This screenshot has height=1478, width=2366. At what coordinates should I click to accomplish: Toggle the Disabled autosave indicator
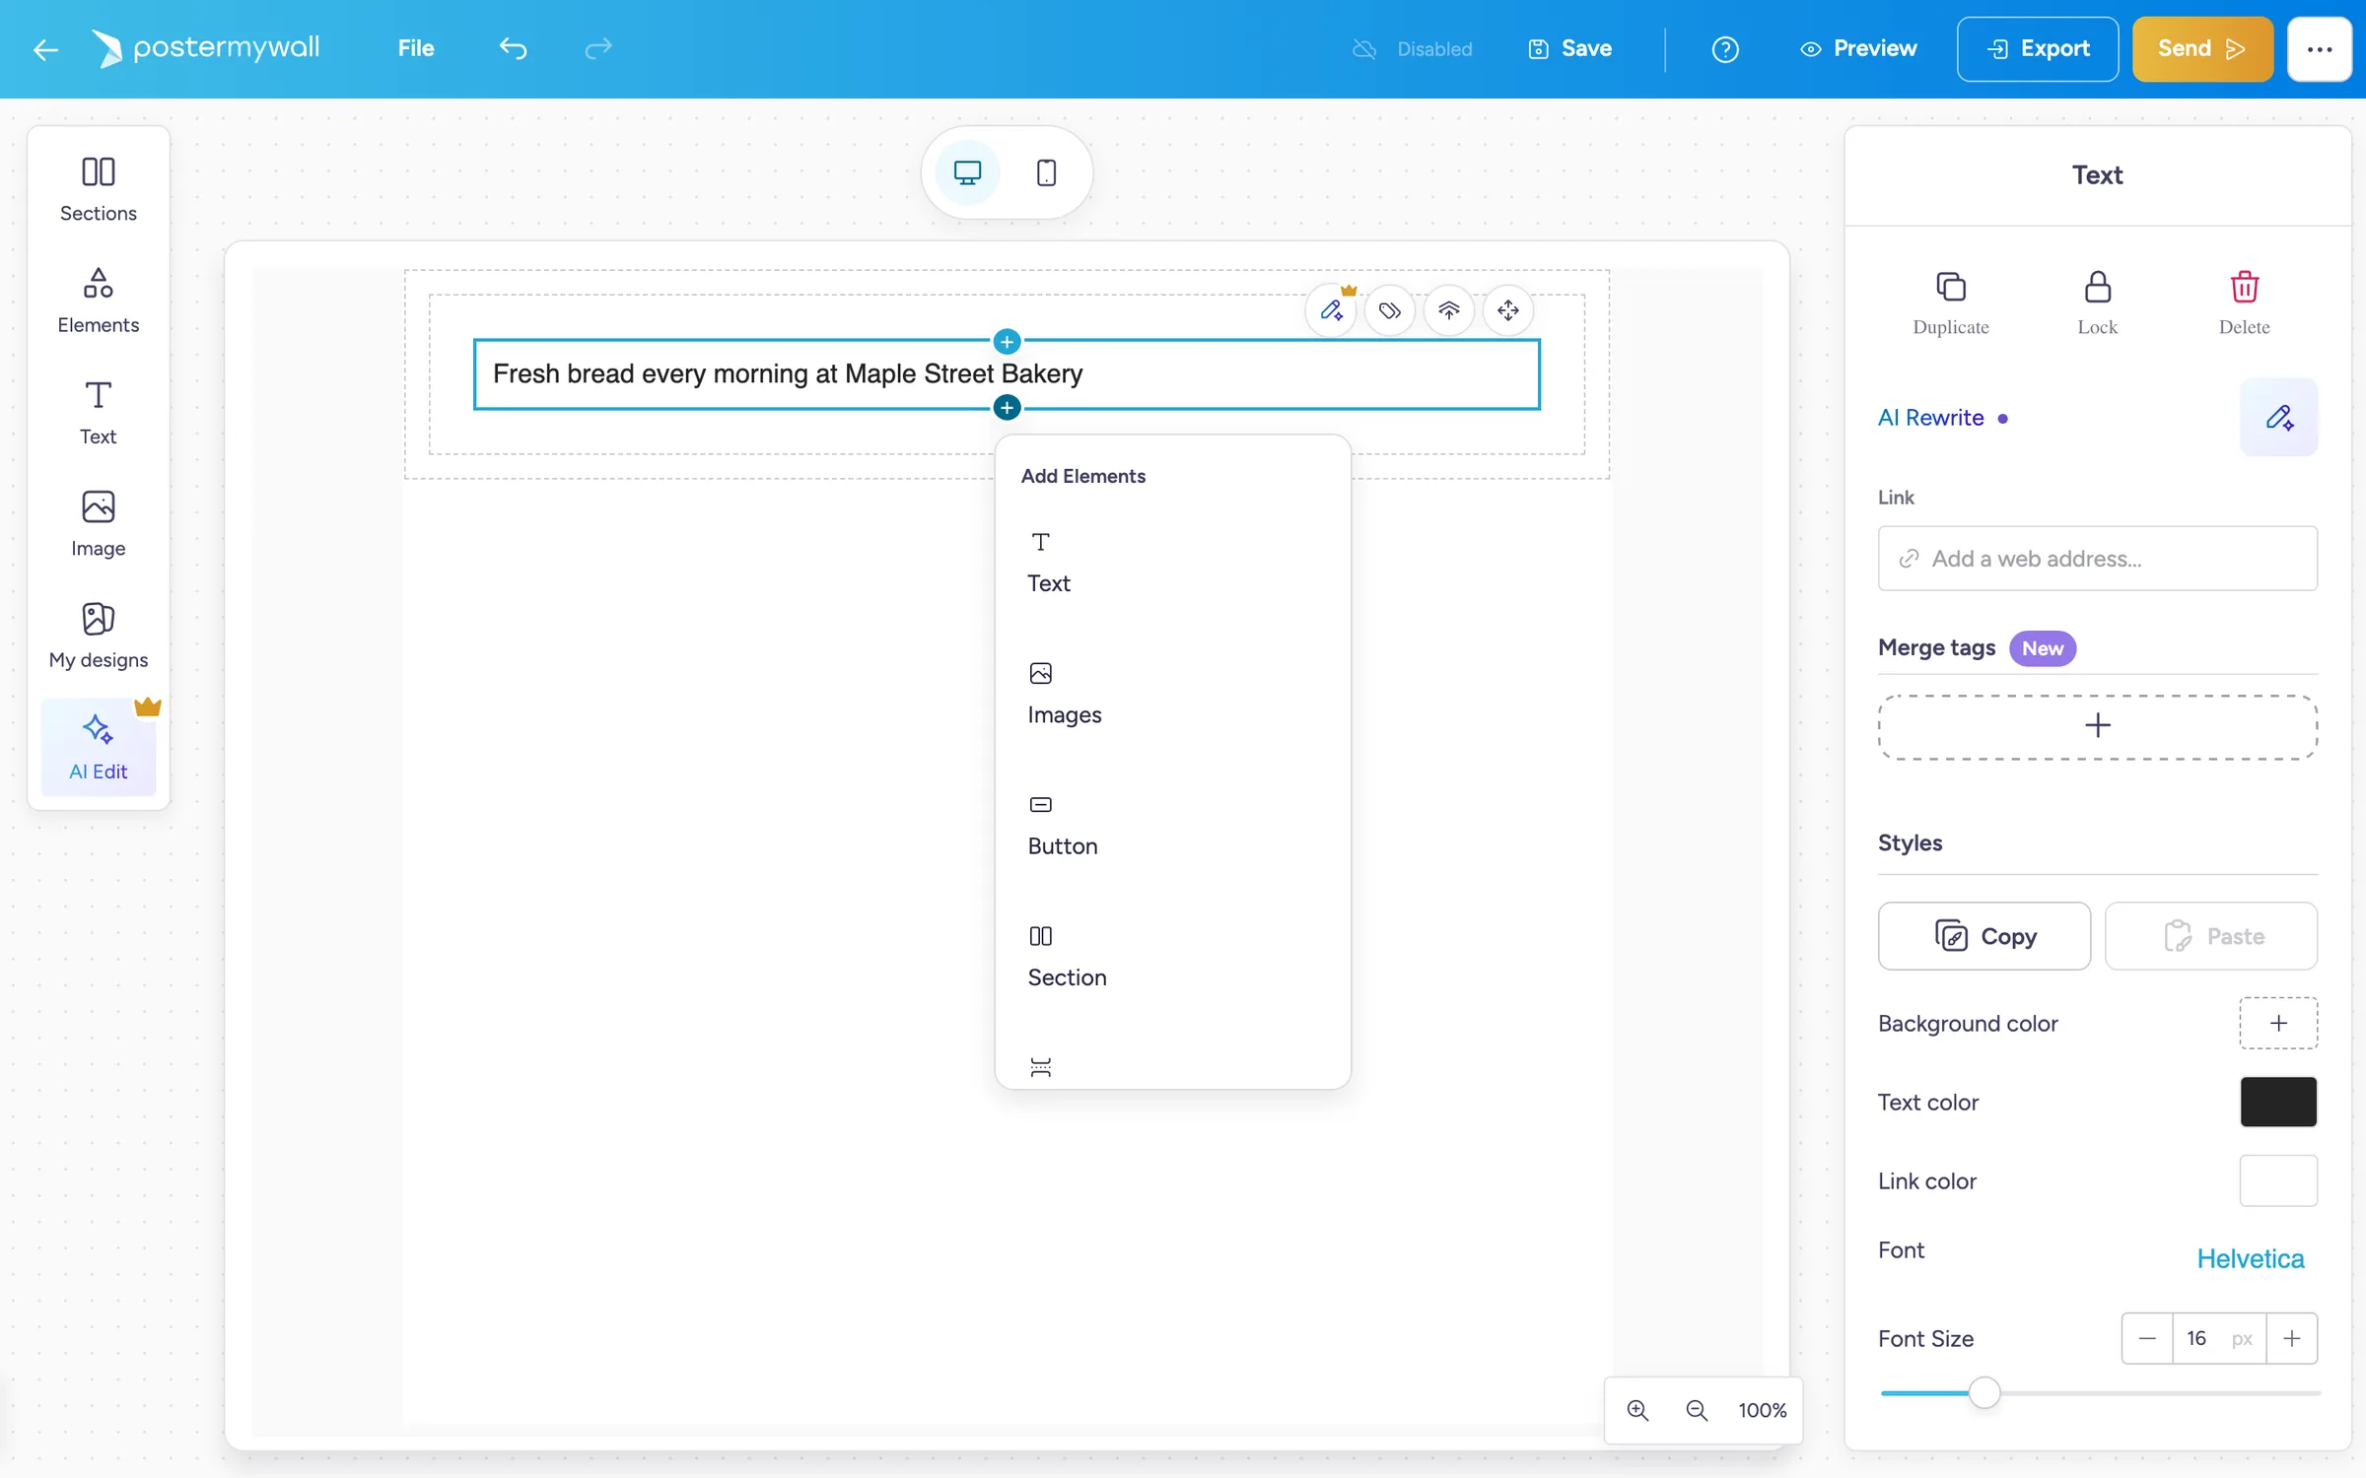pyautogui.click(x=1412, y=48)
